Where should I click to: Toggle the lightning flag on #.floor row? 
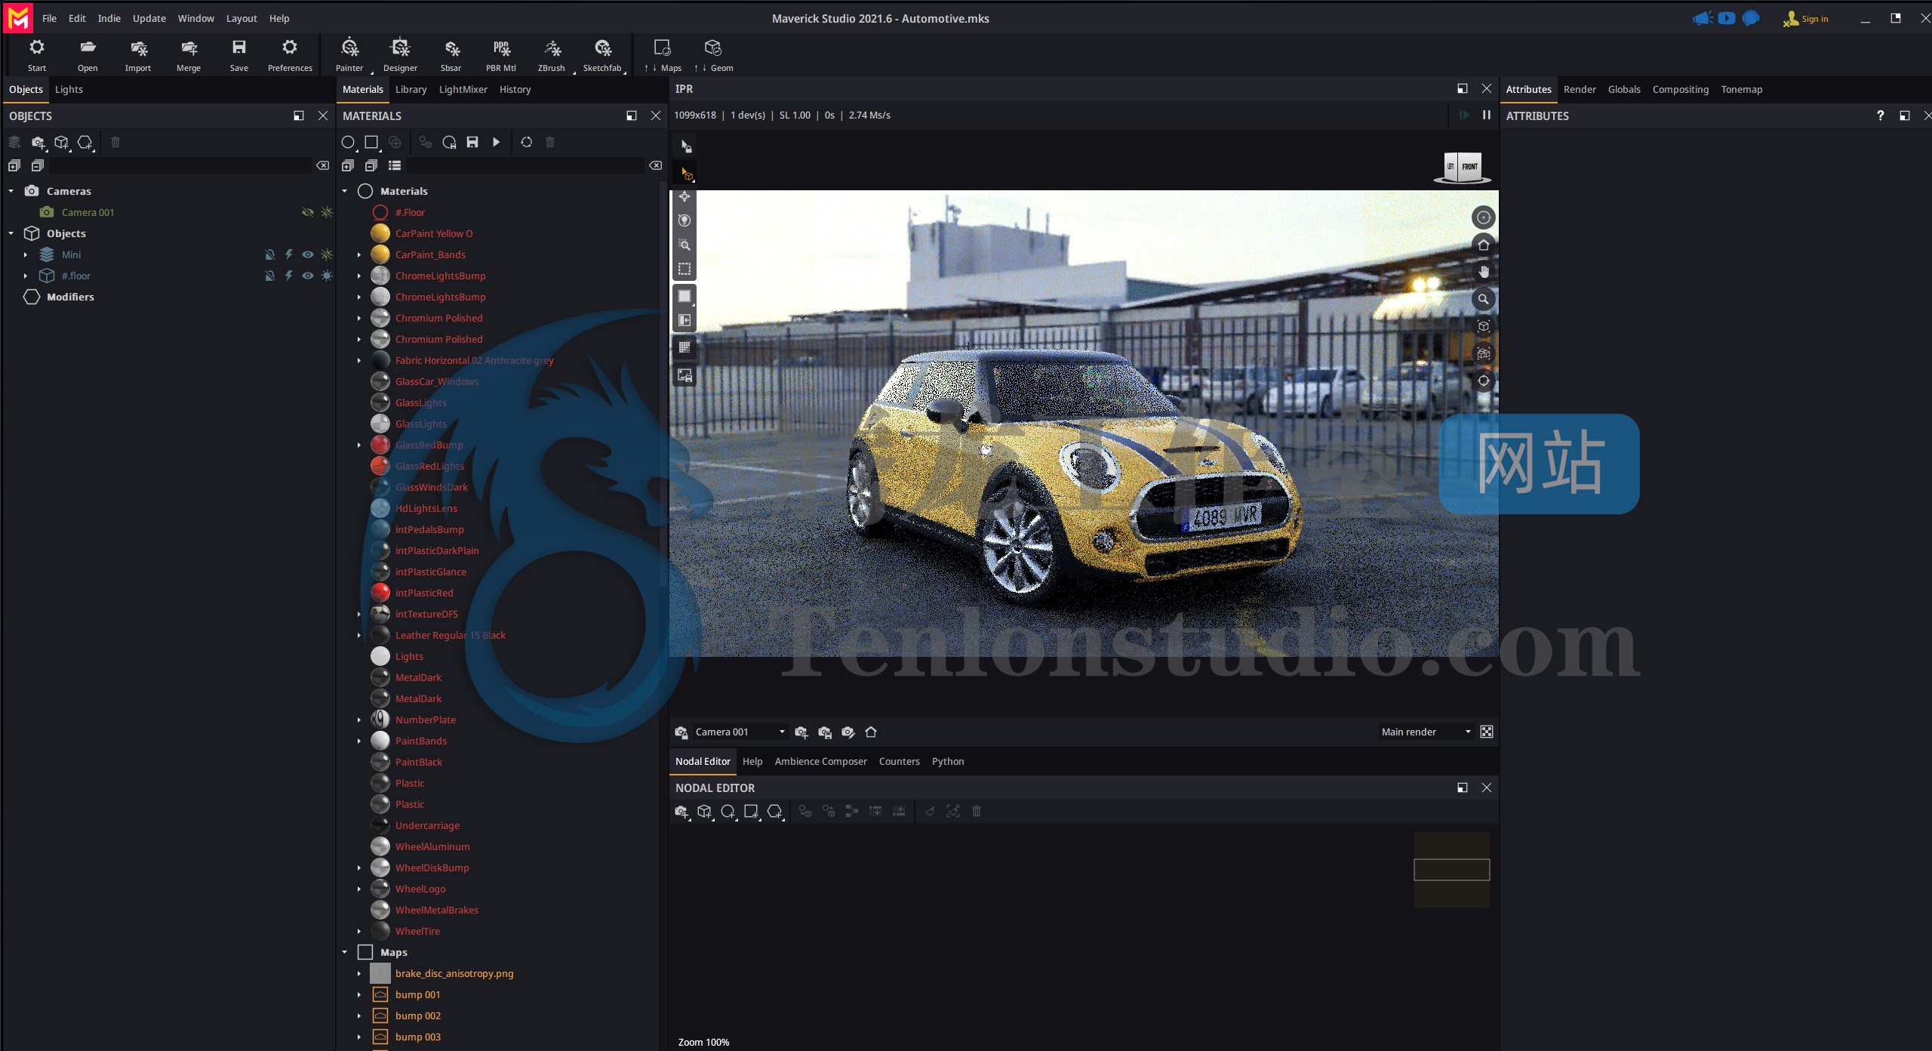289,276
